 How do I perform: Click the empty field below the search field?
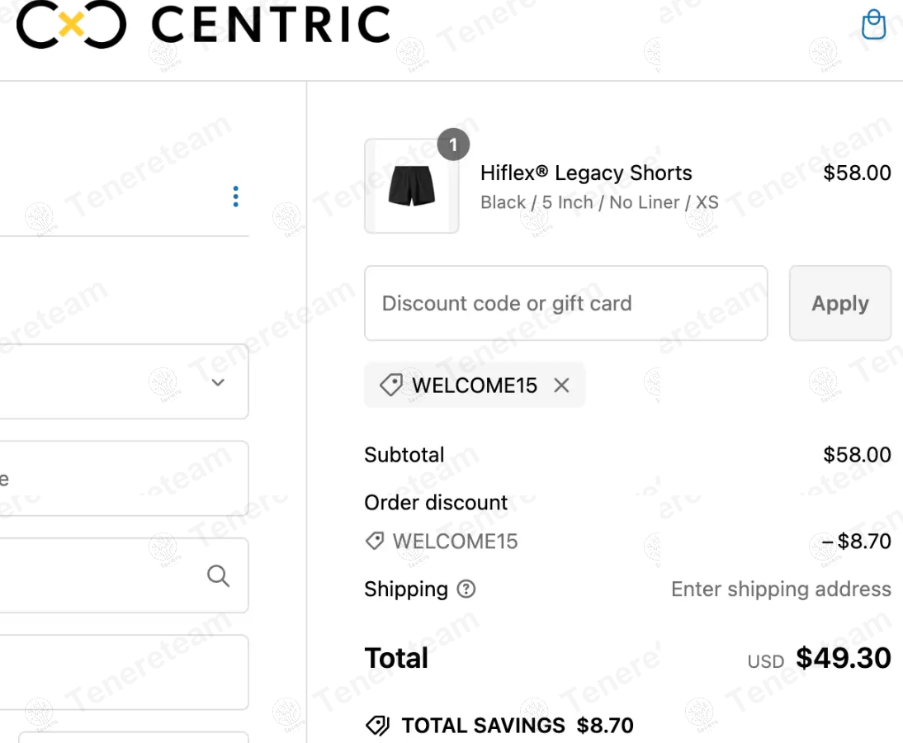(x=124, y=672)
